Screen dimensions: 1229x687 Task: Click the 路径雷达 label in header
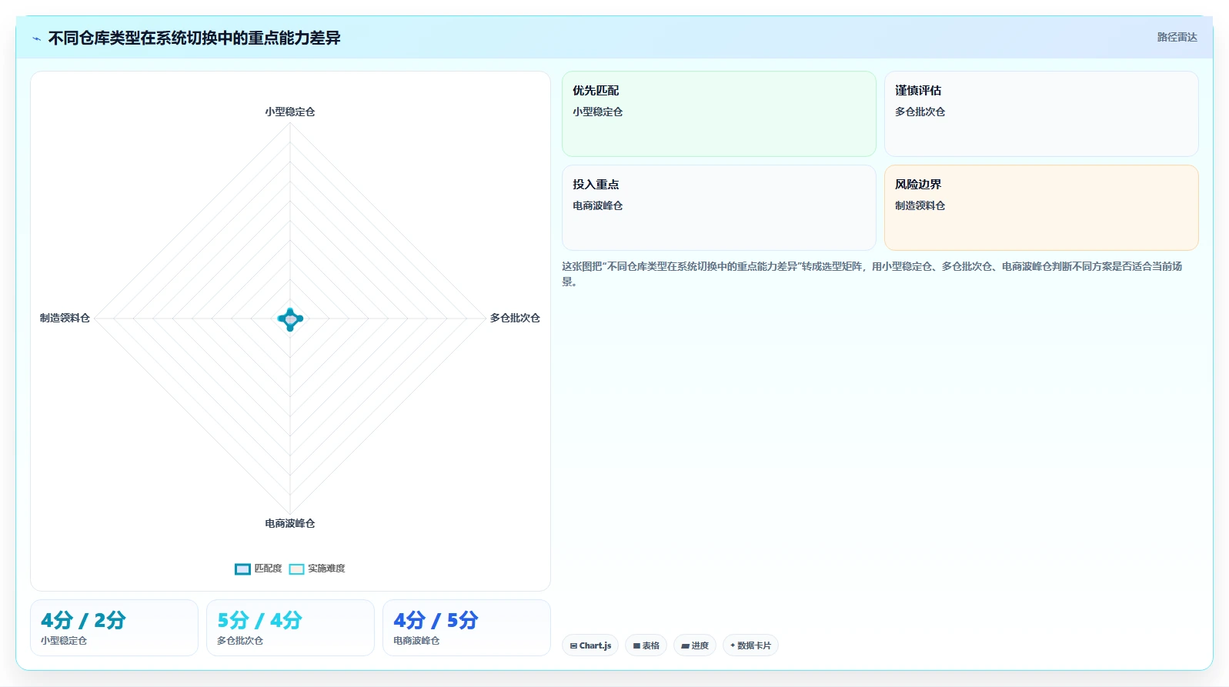[x=1177, y=37]
